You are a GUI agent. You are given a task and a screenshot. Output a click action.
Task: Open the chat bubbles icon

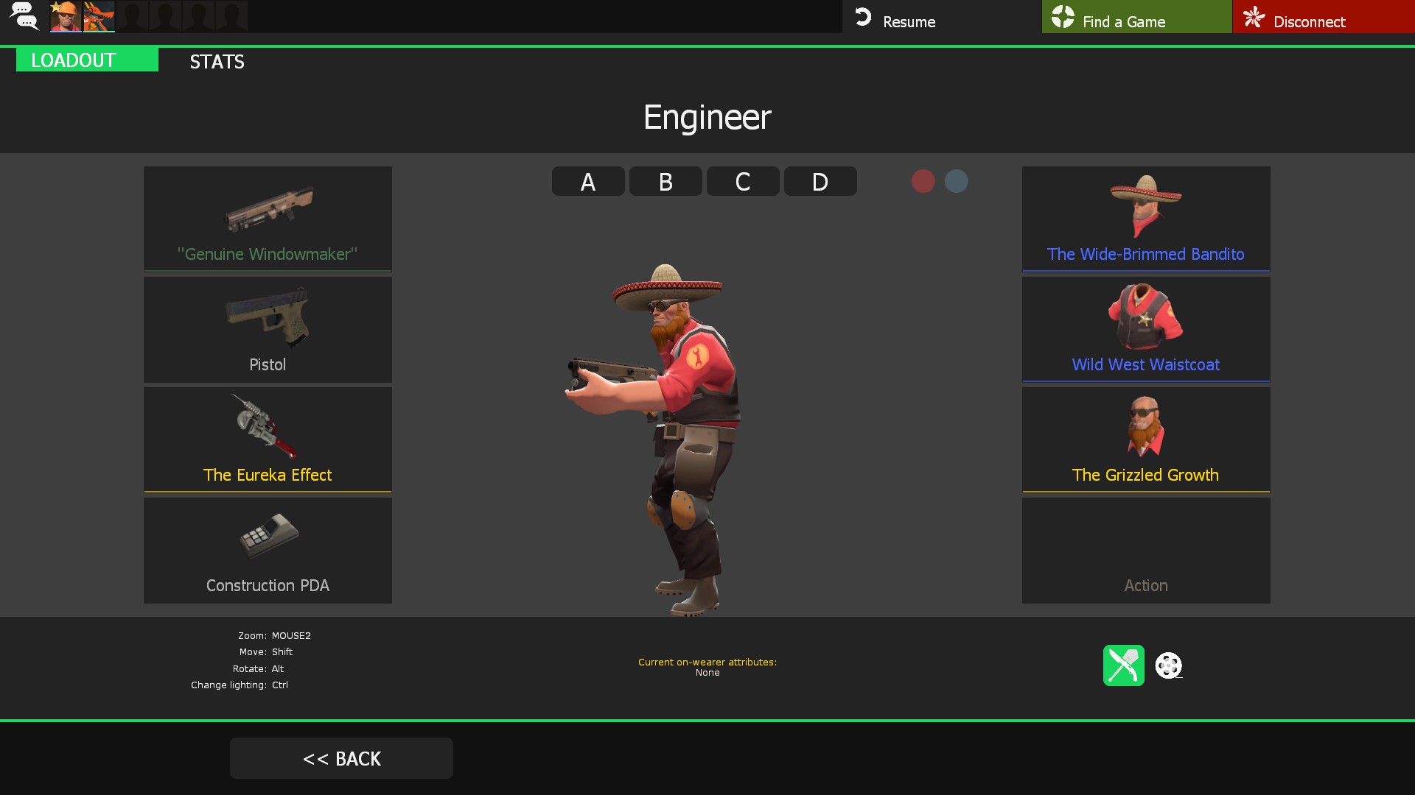(x=24, y=16)
